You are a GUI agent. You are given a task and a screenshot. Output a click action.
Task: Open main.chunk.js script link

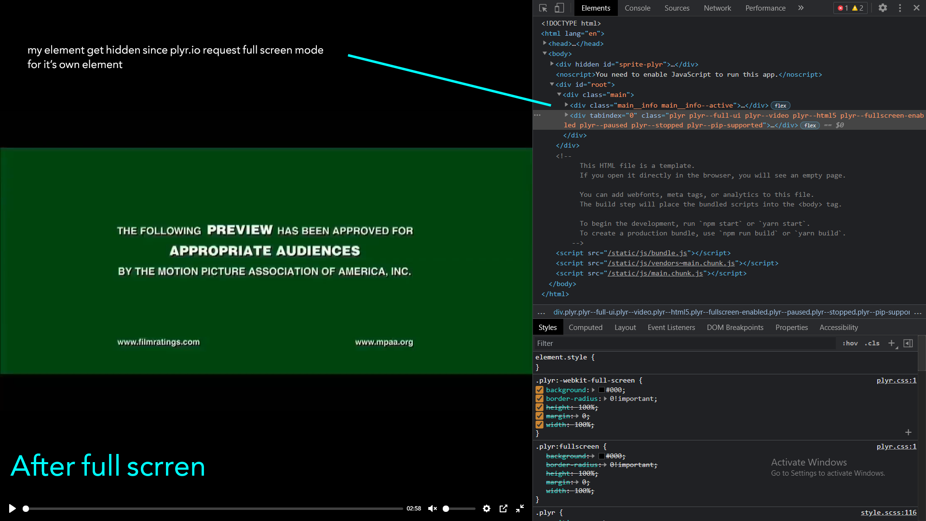pyautogui.click(x=655, y=274)
